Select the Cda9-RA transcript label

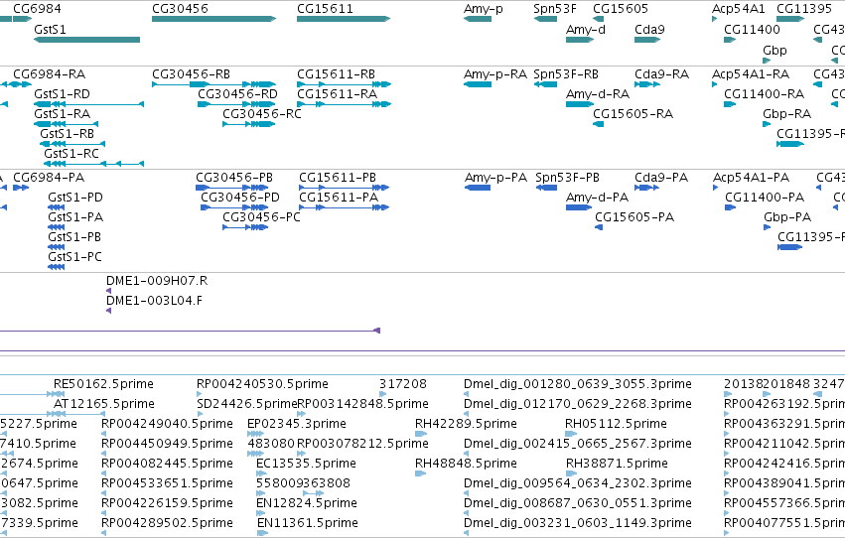[661, 74]
